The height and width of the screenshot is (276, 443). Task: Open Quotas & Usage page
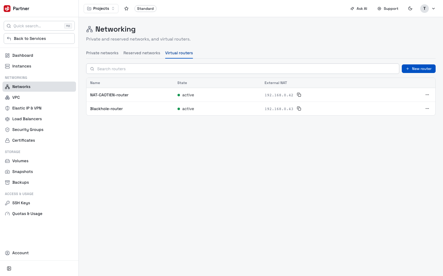pos(39,214)
